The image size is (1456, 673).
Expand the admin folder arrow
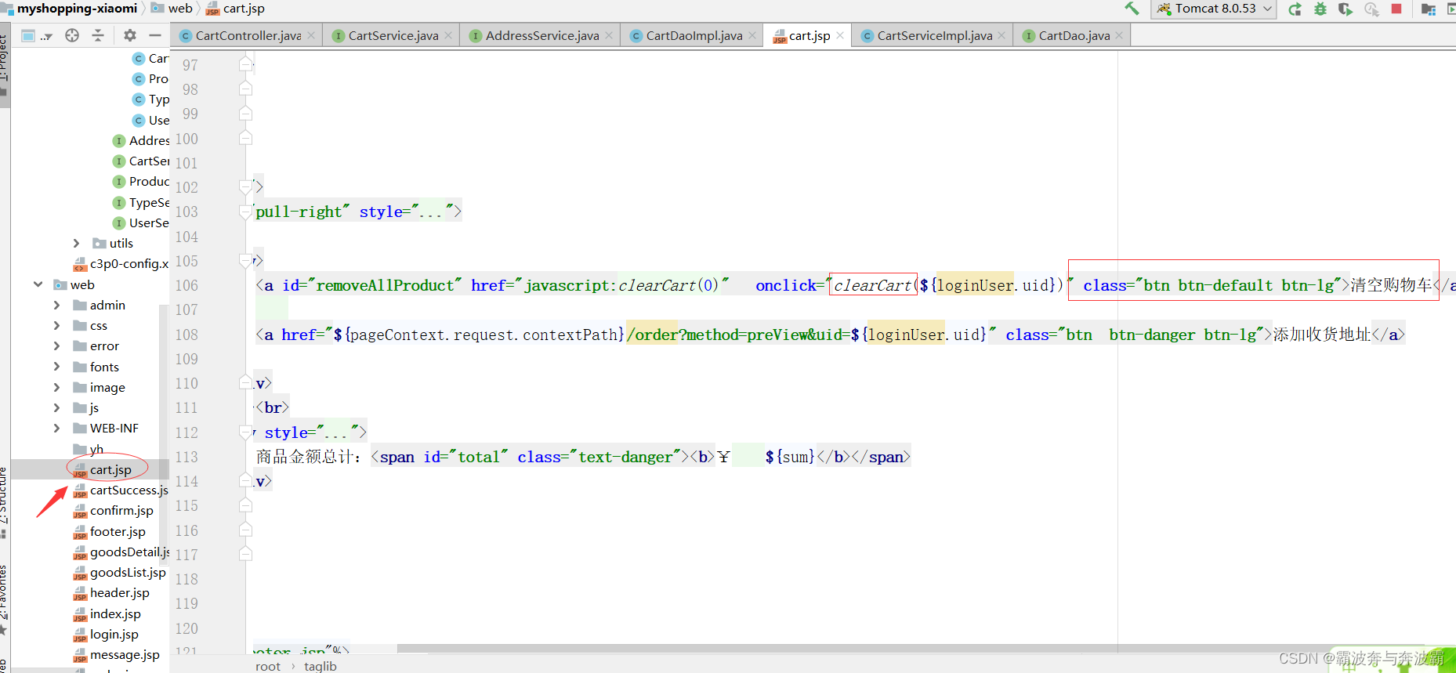(x=56, y=305)
